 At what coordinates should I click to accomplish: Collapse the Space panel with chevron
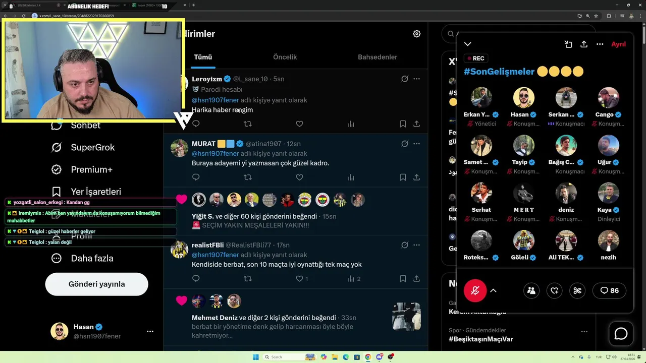coord(468,44)
